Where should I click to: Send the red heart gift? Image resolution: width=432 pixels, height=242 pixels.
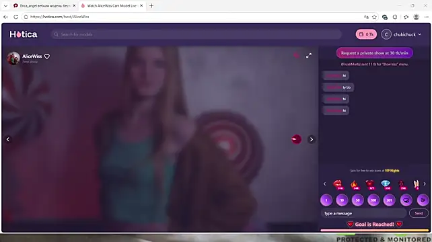click(x=370, y=184)
